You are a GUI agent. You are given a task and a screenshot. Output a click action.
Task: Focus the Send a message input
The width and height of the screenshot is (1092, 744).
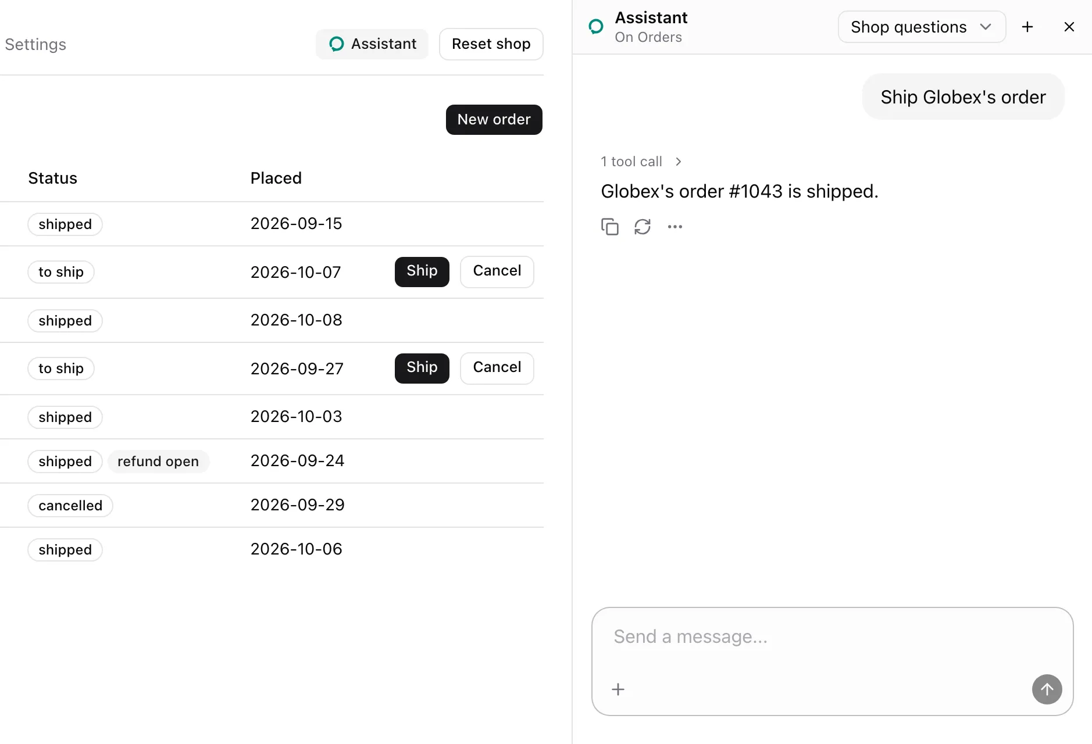[x=832, y=637]
